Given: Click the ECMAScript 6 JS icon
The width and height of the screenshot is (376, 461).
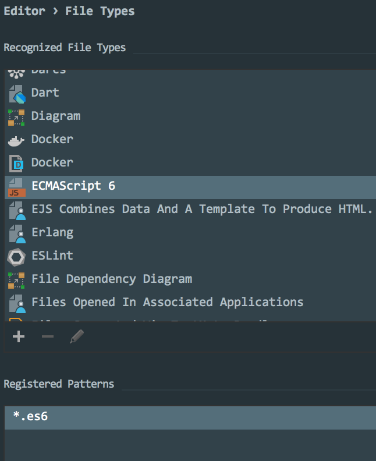Looking at the screenshot, I should tap(16, 187).
